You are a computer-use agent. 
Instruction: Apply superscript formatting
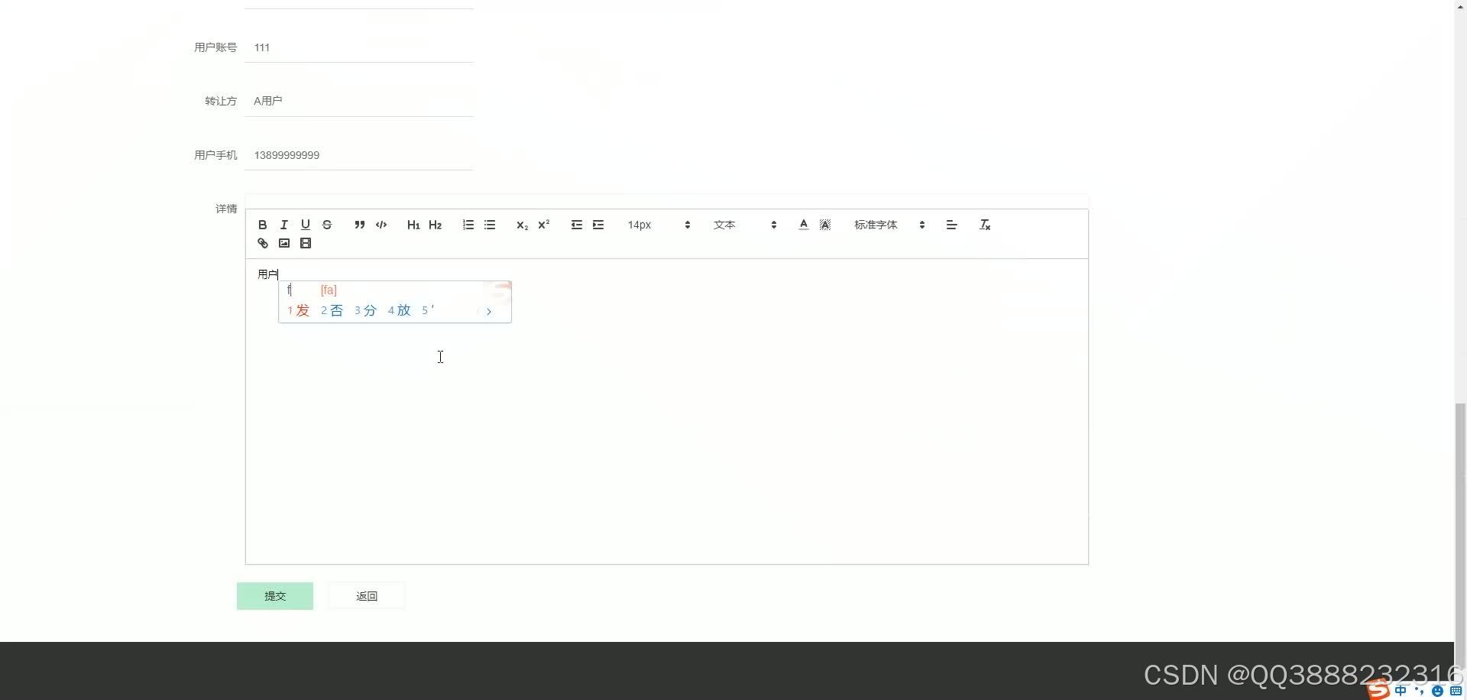(x=544, y=225)
